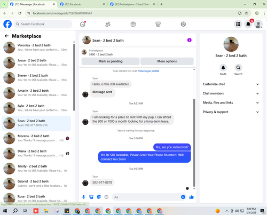Click More options button
This screenshot has height=215, width=267.
pos(167,61)
